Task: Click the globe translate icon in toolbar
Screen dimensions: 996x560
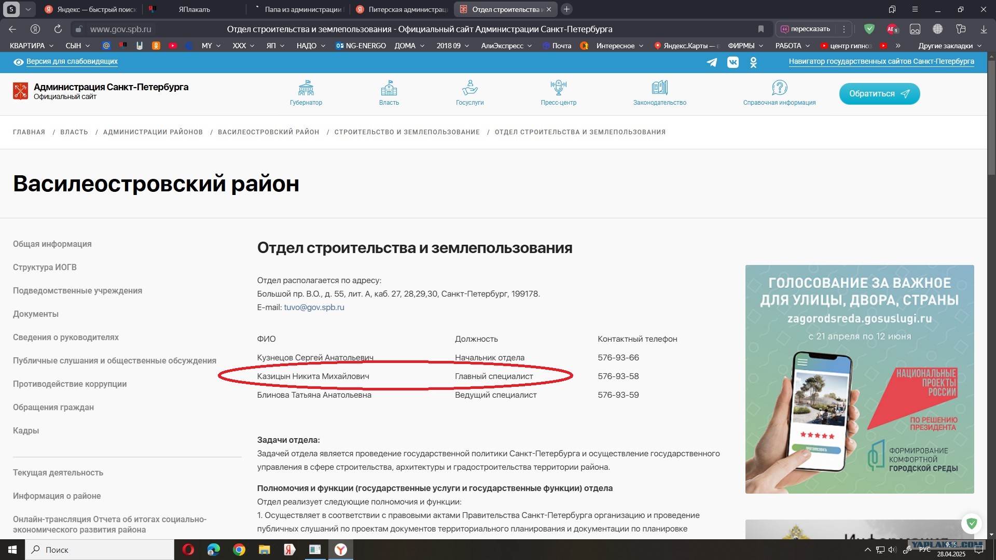Action: [938, 29]
